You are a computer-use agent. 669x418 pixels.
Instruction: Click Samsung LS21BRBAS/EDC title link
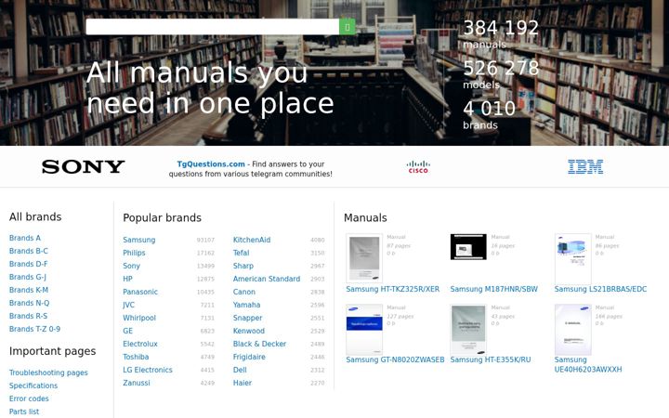(x=600, y=289)
